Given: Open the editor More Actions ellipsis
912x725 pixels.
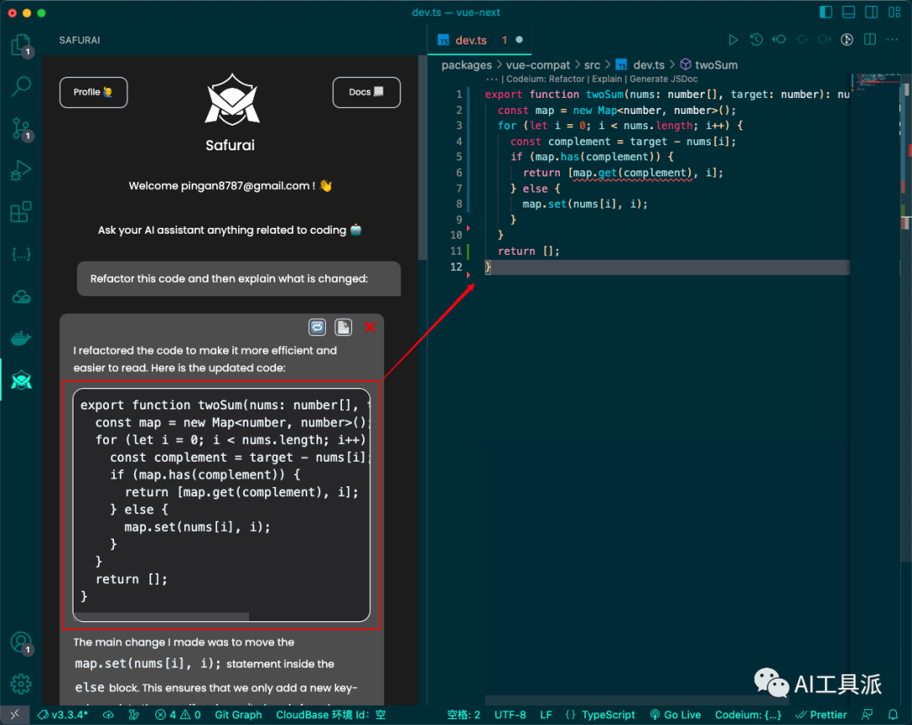Looking at the screenshot, I should 893,40.
